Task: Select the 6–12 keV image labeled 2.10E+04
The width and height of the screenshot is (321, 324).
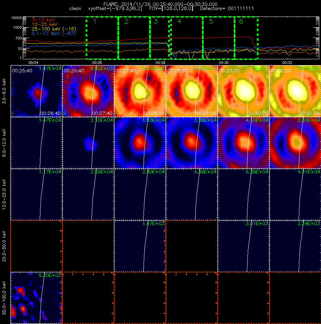Action: click(88, 143)
